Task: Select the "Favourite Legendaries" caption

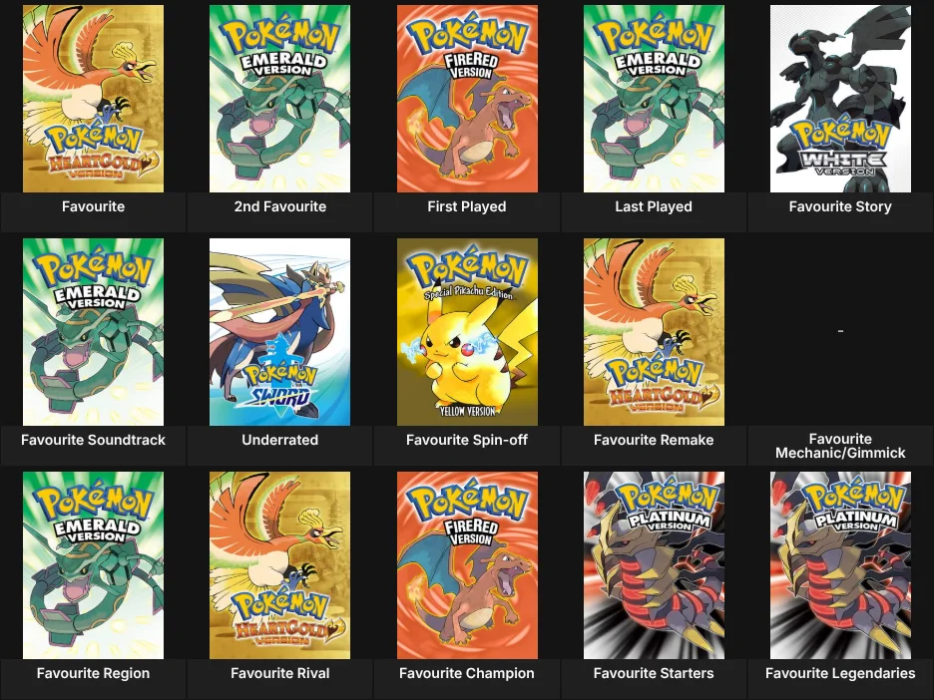Action: [840, 673]
